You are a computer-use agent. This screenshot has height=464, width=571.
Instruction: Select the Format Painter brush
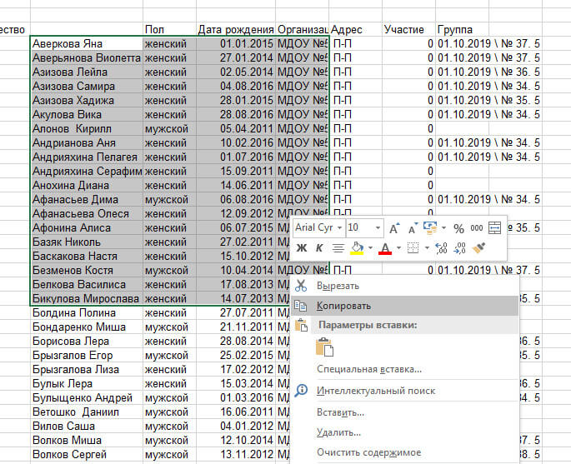(x=478, y=247)
